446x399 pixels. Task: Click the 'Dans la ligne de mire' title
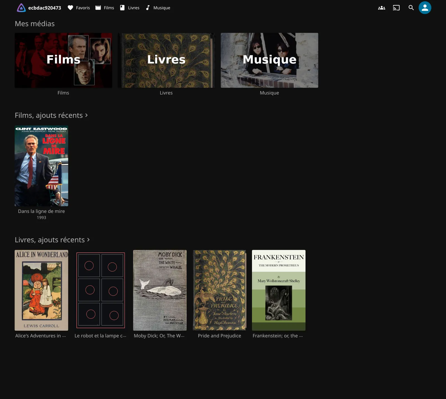click(42, 211)
